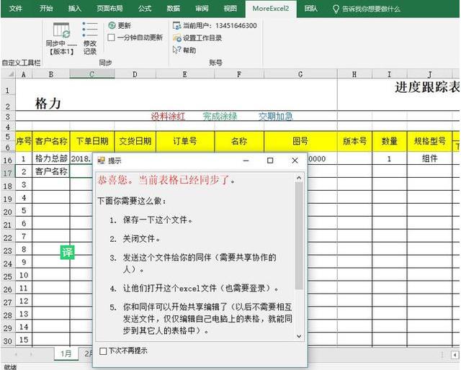Click the dialog scrollbar down arrow
Viewport: 461px width, 370px height.
(299, 336)
